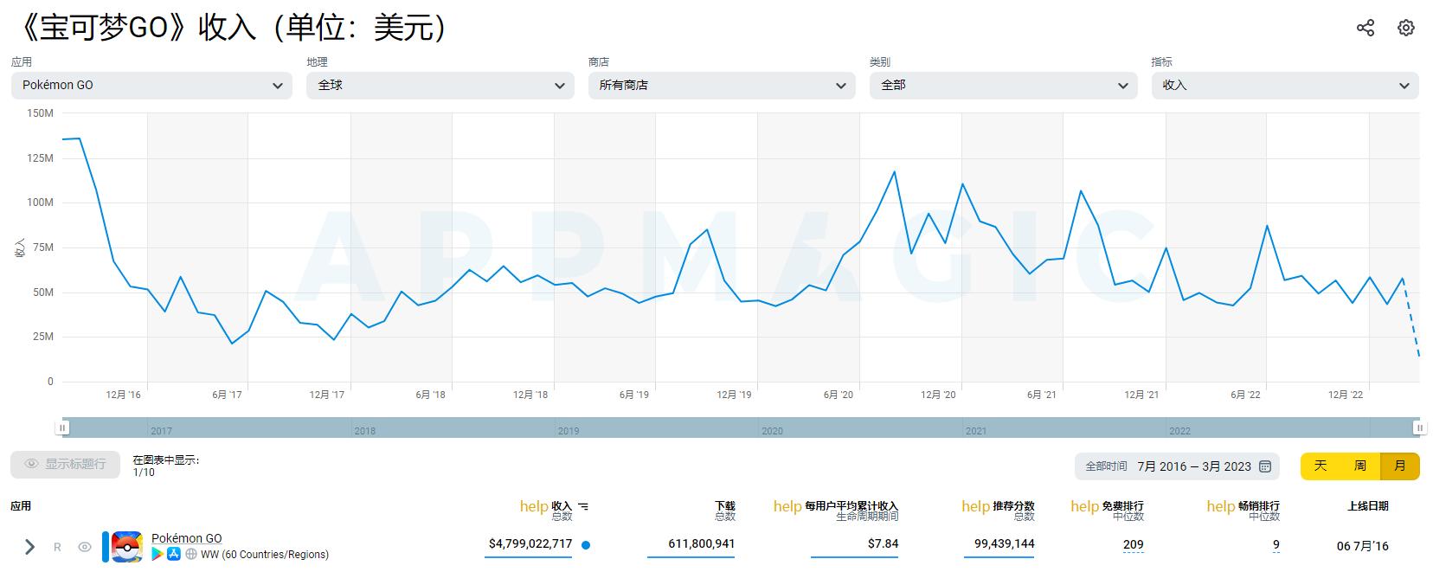
Task: Click help icon beside 每用户平均累计收入
Action: point(787,506)
